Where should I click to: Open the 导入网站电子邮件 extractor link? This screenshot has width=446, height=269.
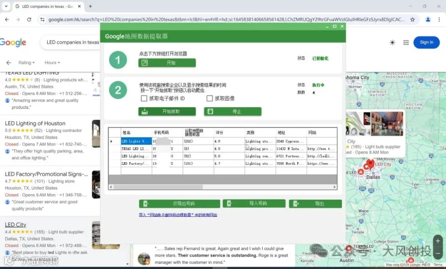coord(178,215)
